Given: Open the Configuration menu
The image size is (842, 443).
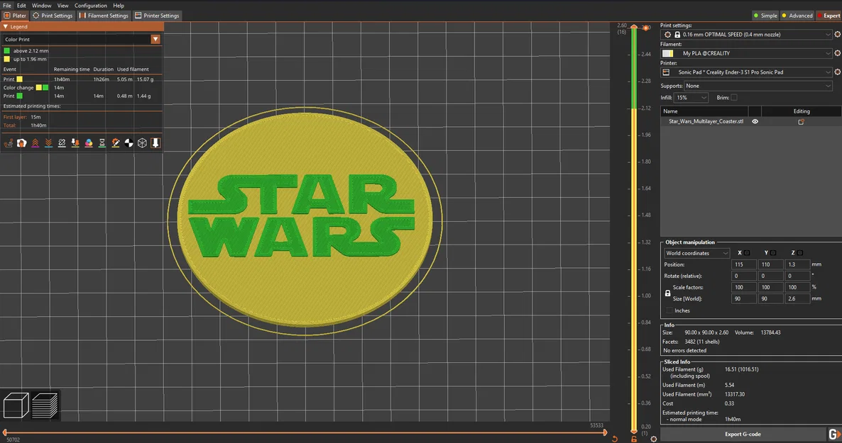Looking at the screenshot, I should point(90,5).
